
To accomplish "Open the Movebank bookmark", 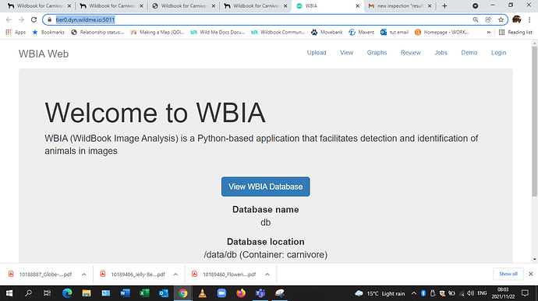I will [x=327, y=32].
